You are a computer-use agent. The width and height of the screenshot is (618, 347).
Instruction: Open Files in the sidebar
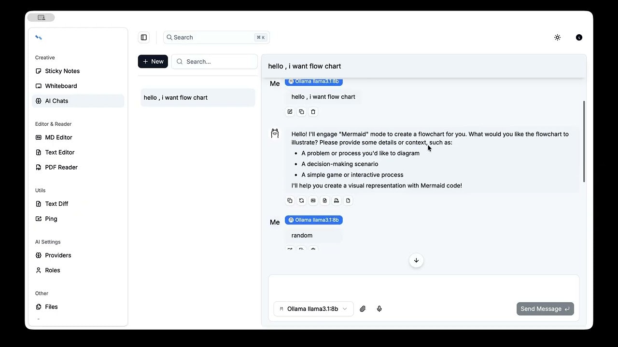point(78,307)
